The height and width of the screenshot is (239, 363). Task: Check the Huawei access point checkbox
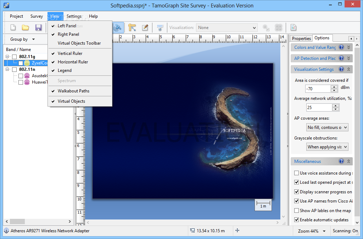21,82
